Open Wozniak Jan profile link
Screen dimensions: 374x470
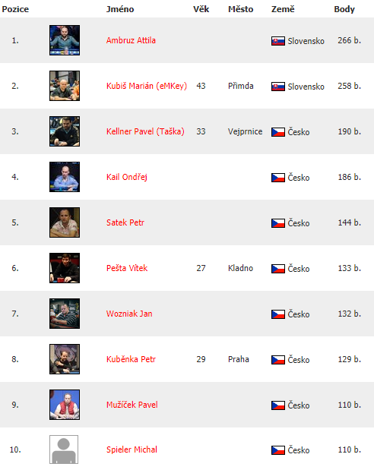click(x=129, y=314)
